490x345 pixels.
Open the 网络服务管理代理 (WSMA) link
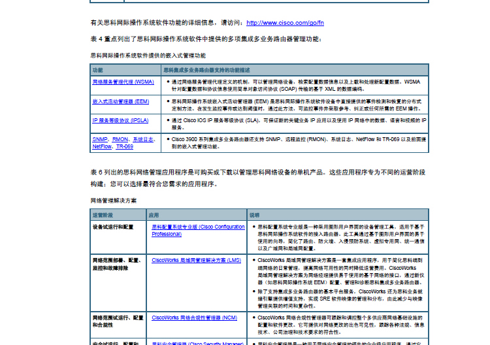tap(123, 82)
